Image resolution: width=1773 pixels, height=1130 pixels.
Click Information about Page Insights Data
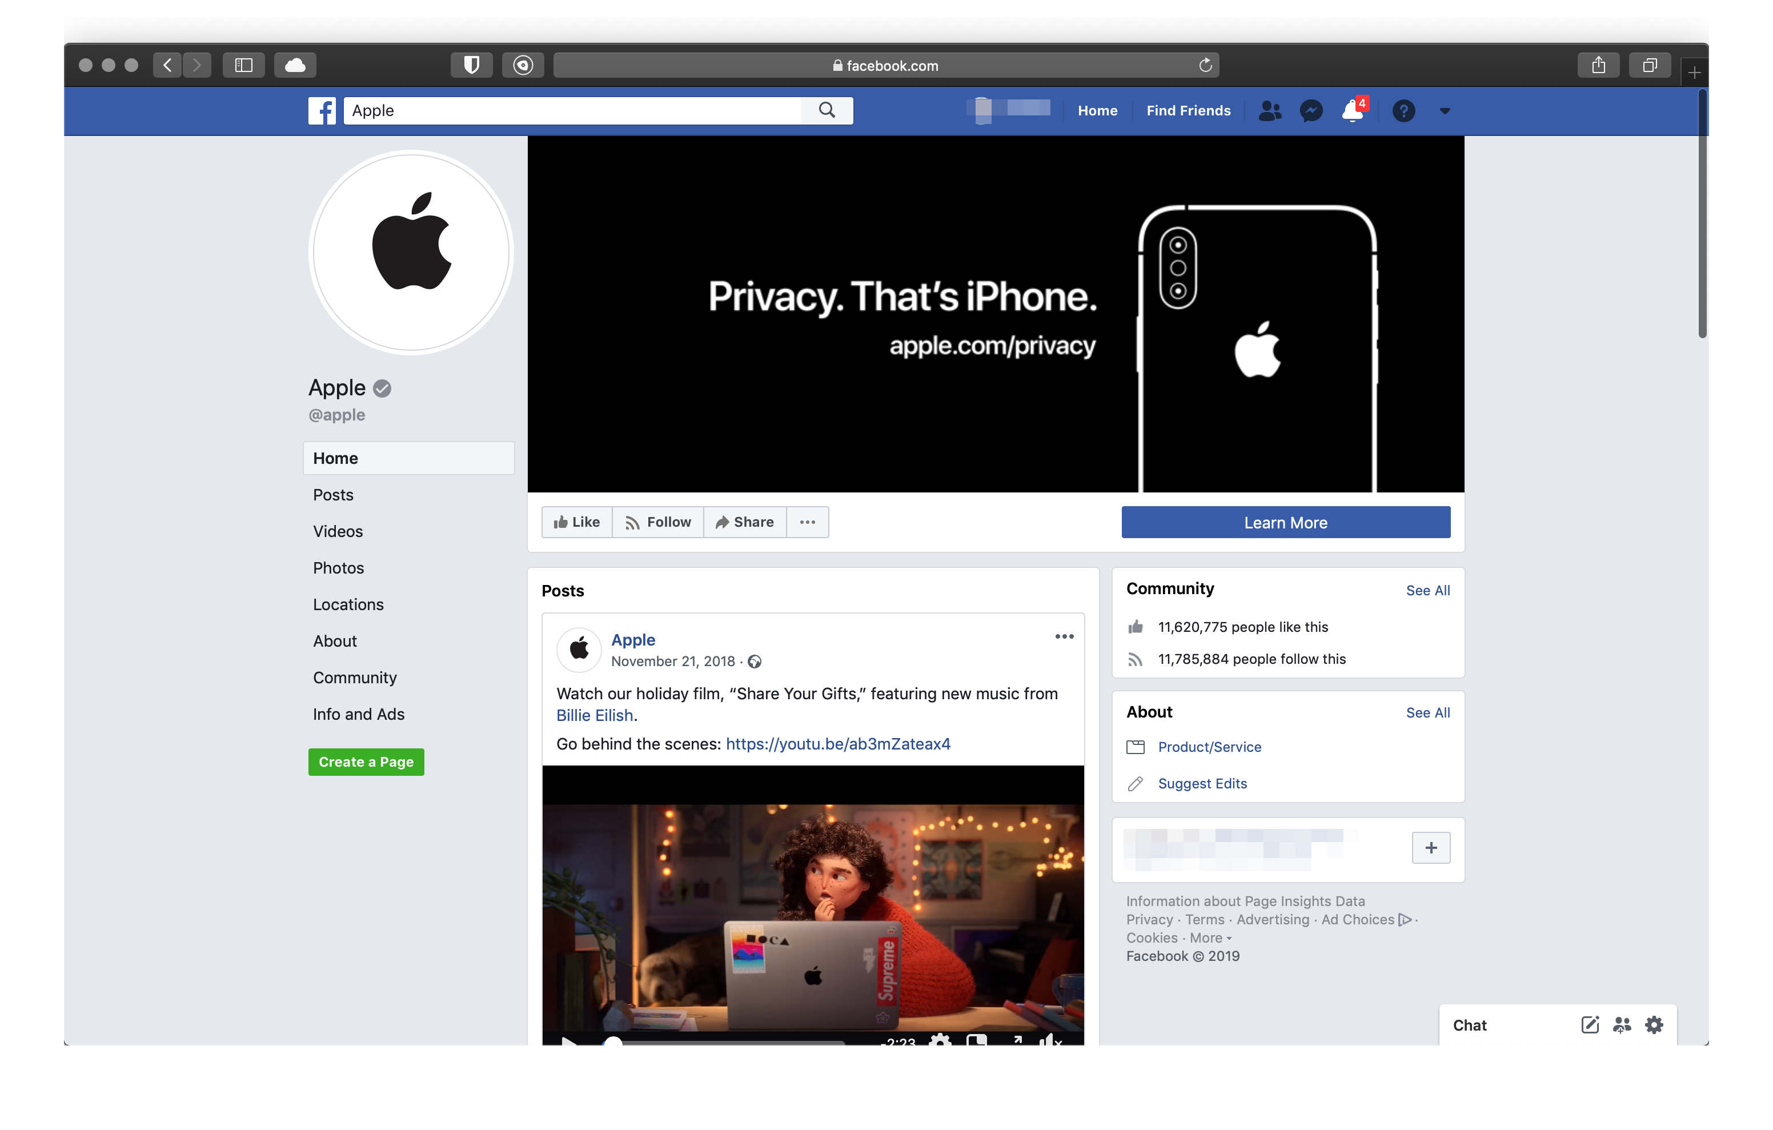click(1245, 901)
